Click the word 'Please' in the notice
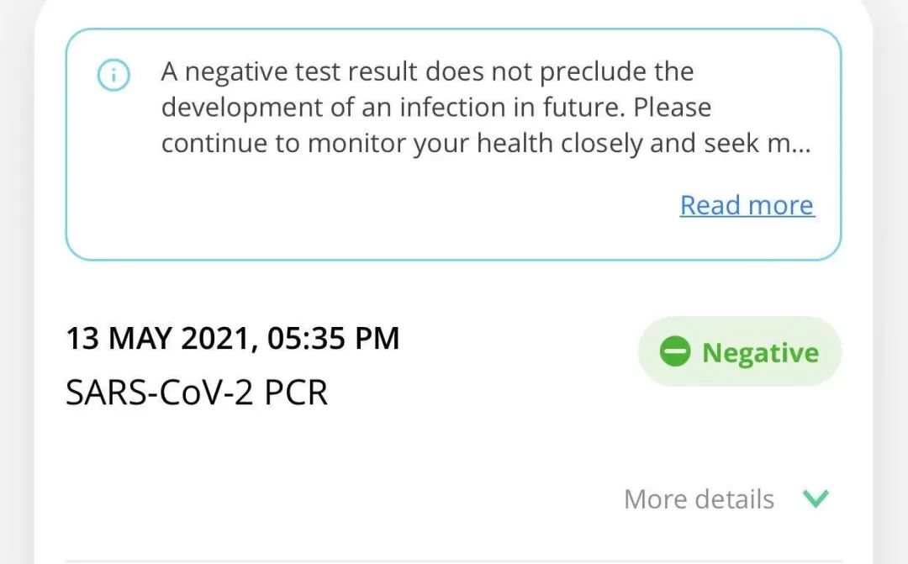 click(x=673, y=108)
